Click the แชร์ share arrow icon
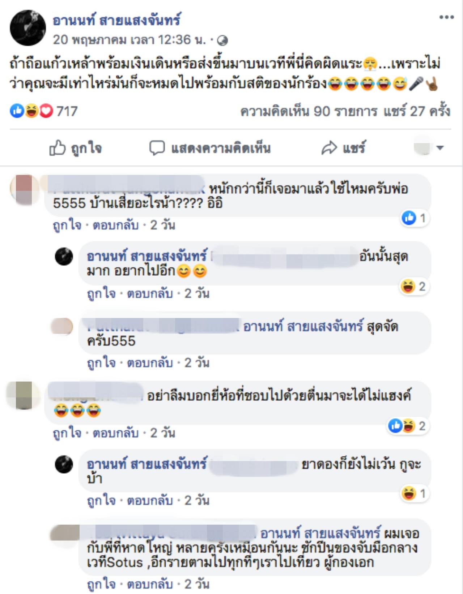The height and width of the screenshot is (594, 463). (x=329, y=148)
